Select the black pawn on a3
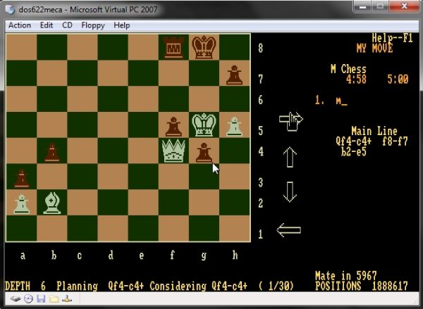The image size is (423, 309). (x=22, y=178)
